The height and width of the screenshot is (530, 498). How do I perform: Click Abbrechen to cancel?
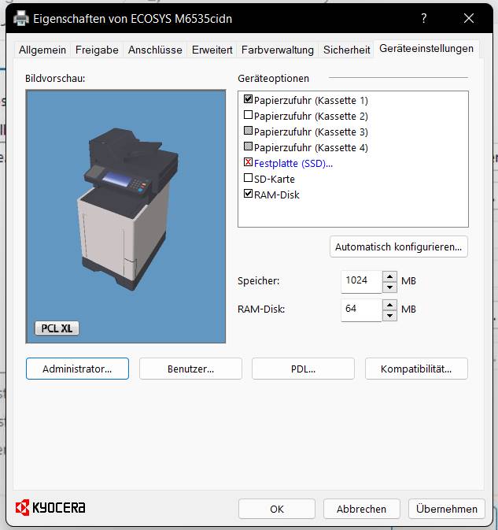click(x=362, y=509)
